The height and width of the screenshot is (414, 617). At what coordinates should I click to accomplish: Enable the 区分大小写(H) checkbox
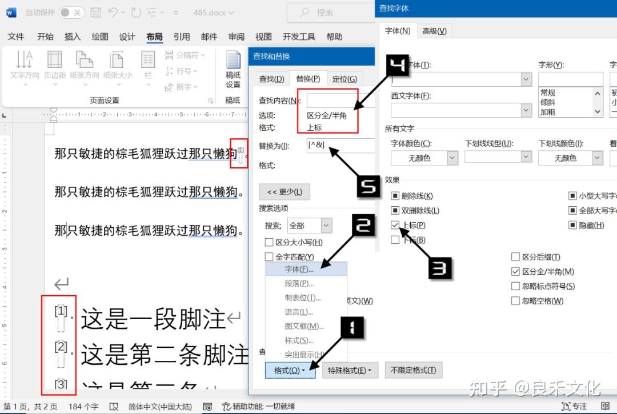tap(269, 242)
